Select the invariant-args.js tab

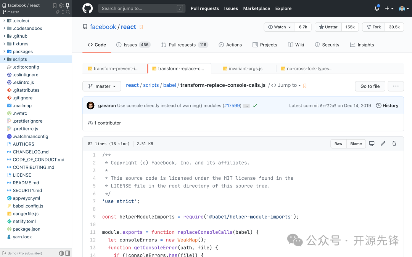click(243, 69)
